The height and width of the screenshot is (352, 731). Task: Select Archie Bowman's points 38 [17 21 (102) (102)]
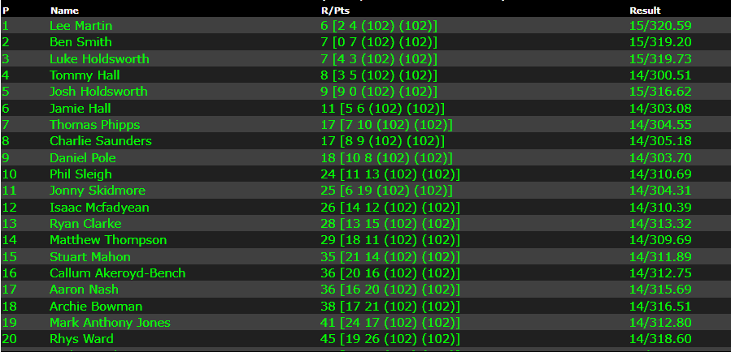coord(390,307)
